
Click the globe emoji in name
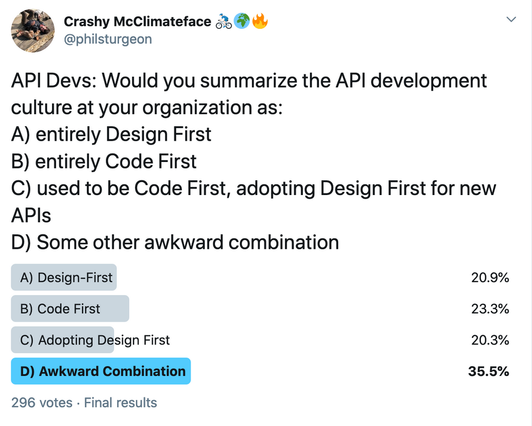[242, 21]
